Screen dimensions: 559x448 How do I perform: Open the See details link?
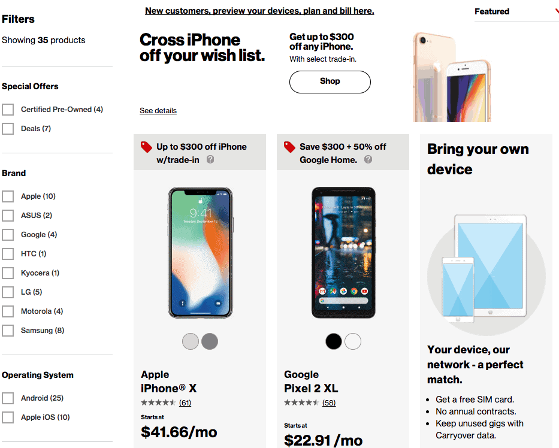coord(158,111)
